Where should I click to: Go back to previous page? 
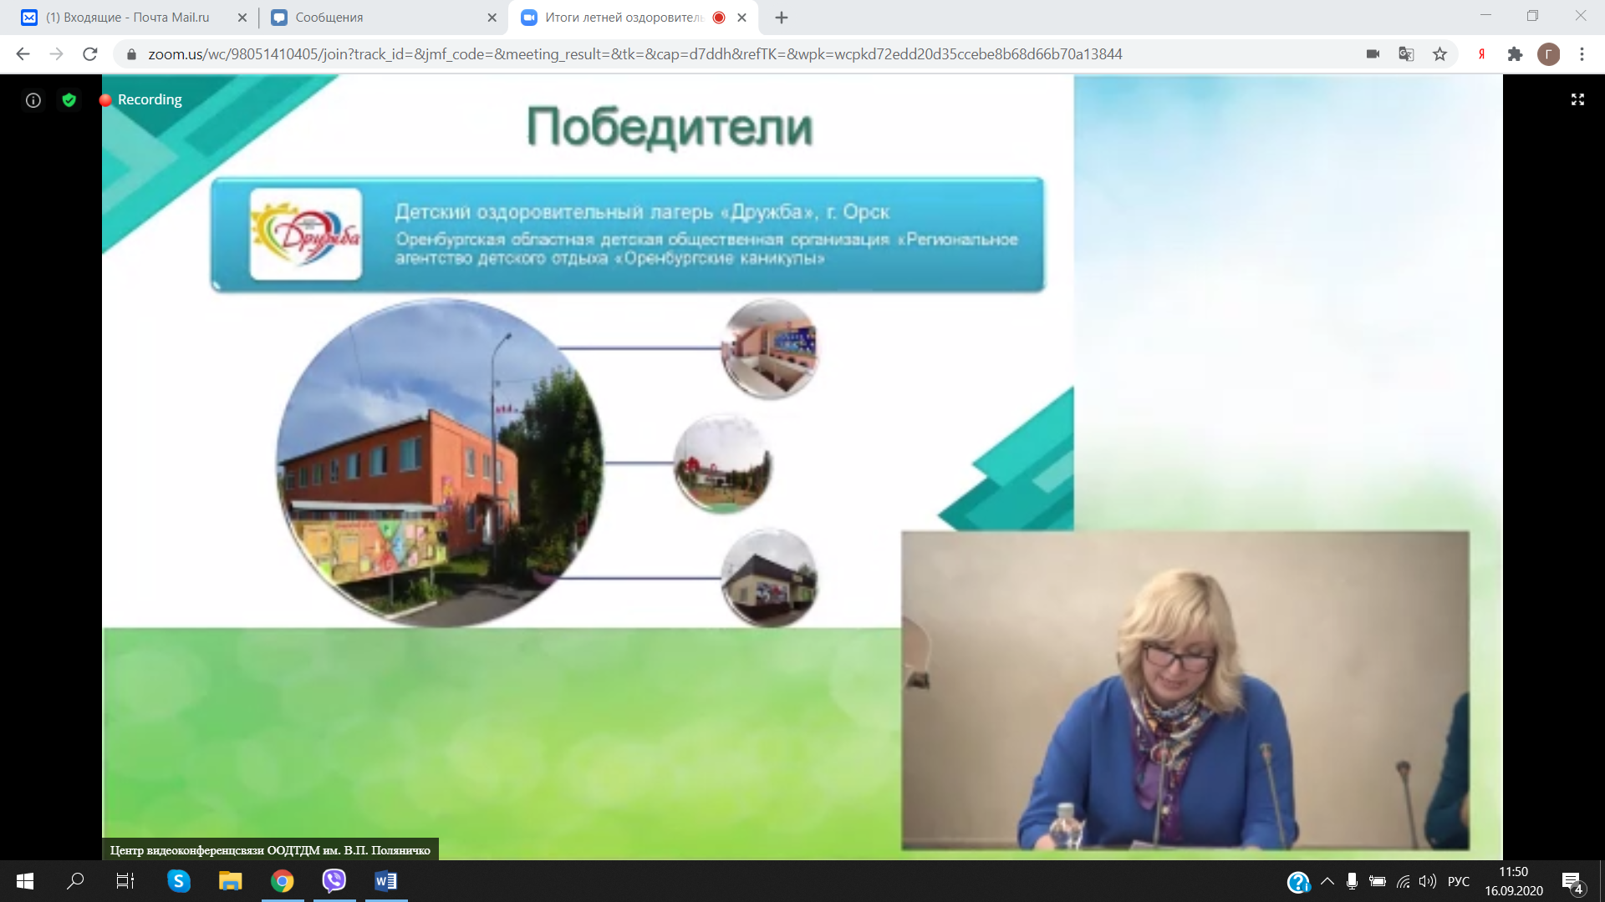click(23, 54)
